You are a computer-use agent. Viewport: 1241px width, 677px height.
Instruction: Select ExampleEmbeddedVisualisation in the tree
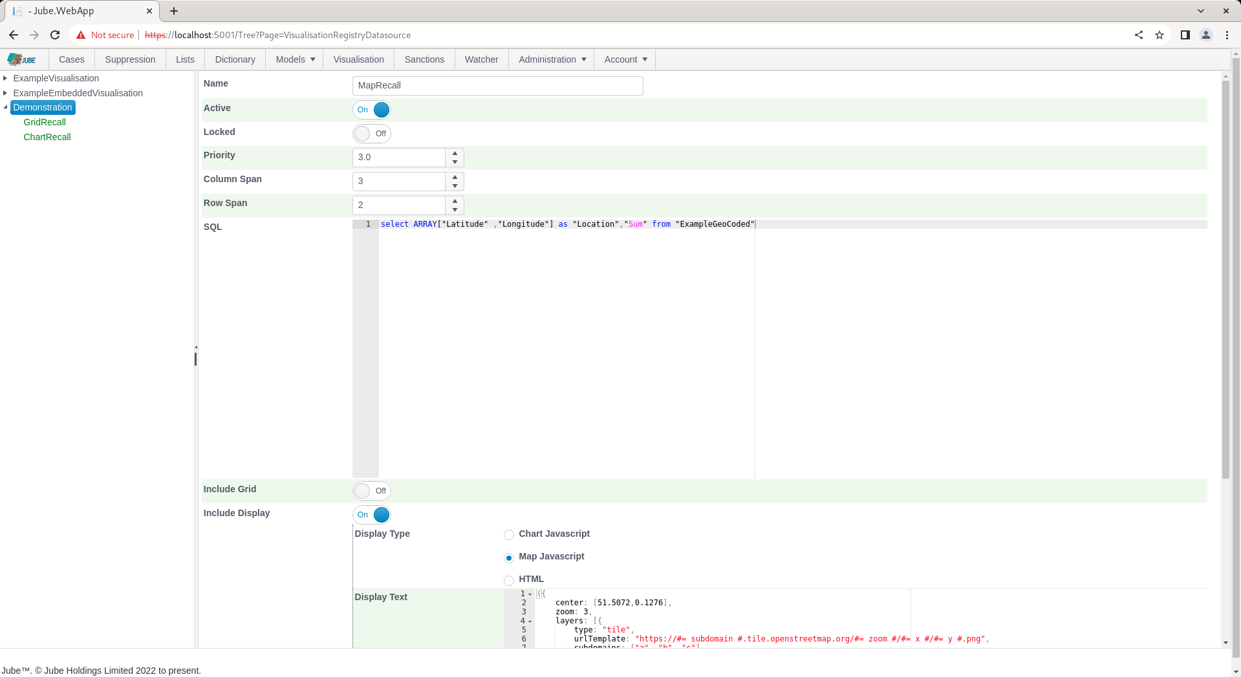78,93
